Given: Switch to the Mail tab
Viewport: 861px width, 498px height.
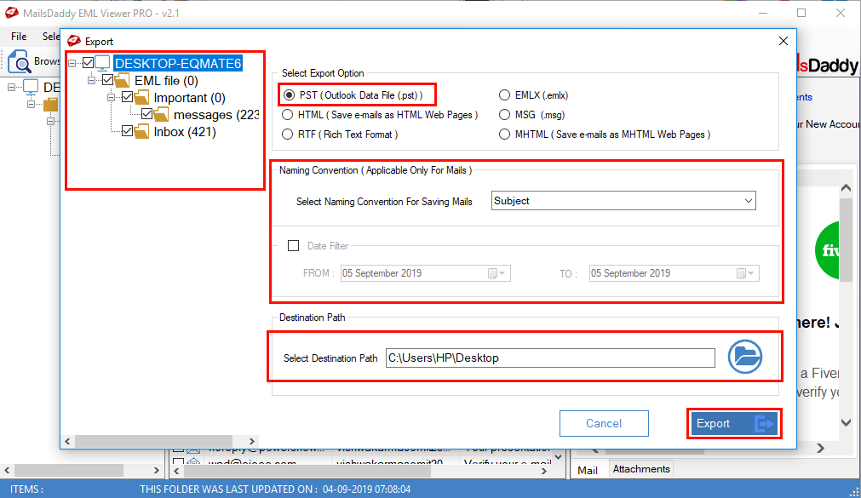Looking at the screenshot, I should click(x=588, y=470).
